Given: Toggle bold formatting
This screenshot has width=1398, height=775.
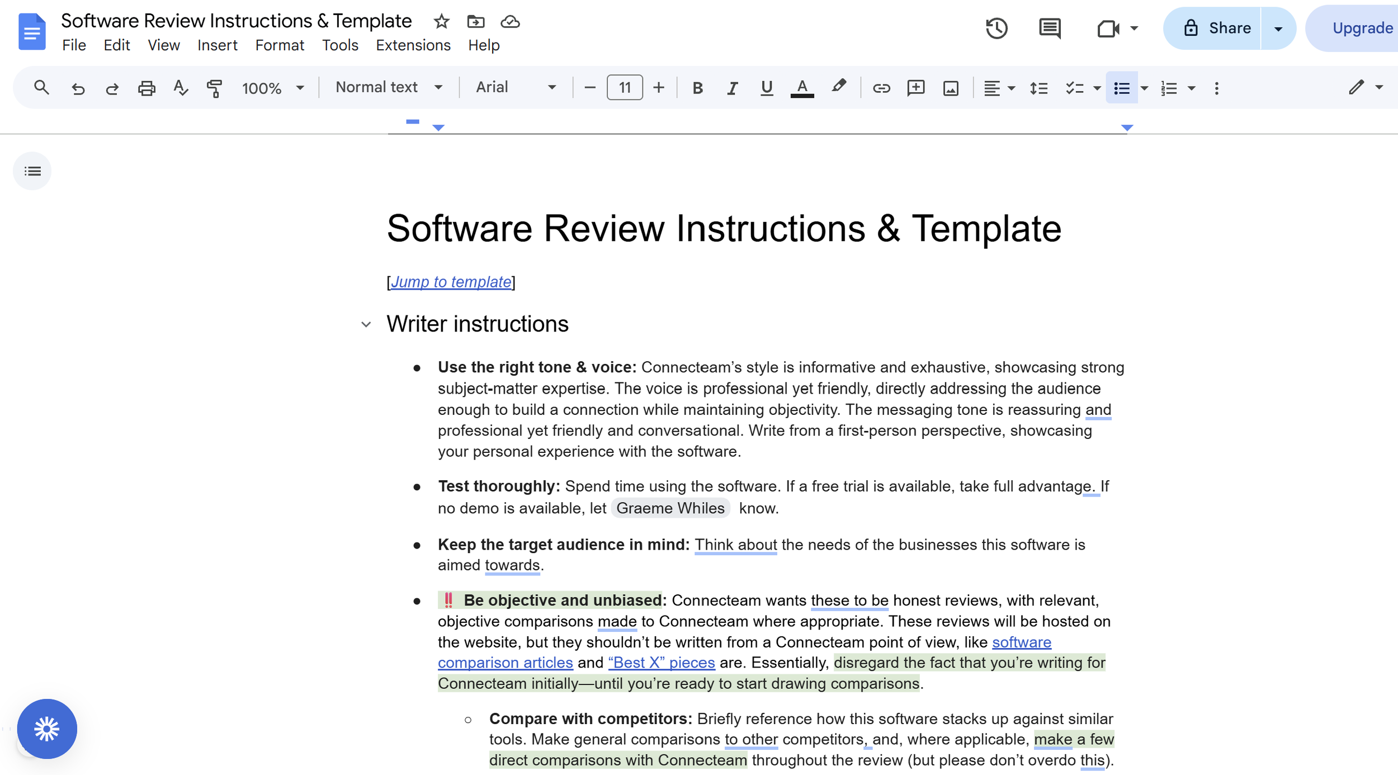Looking at the screenshot, I should (697, 88).
